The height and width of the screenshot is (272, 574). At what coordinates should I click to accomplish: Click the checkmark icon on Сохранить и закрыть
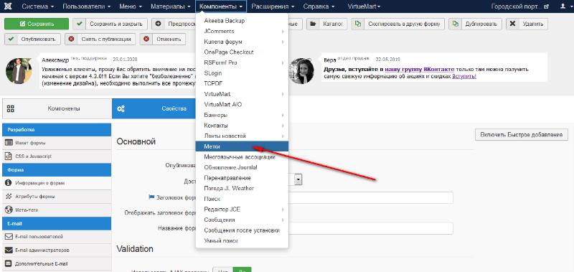[80, 24]
